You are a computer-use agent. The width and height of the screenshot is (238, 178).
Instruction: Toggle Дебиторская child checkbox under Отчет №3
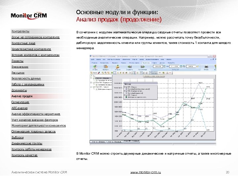(97, 89)
